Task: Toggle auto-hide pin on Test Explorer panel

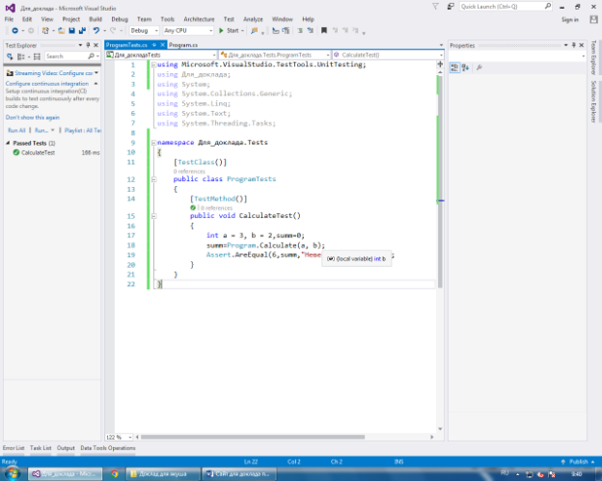Action: pyautogui.click(x=90, y=45)
